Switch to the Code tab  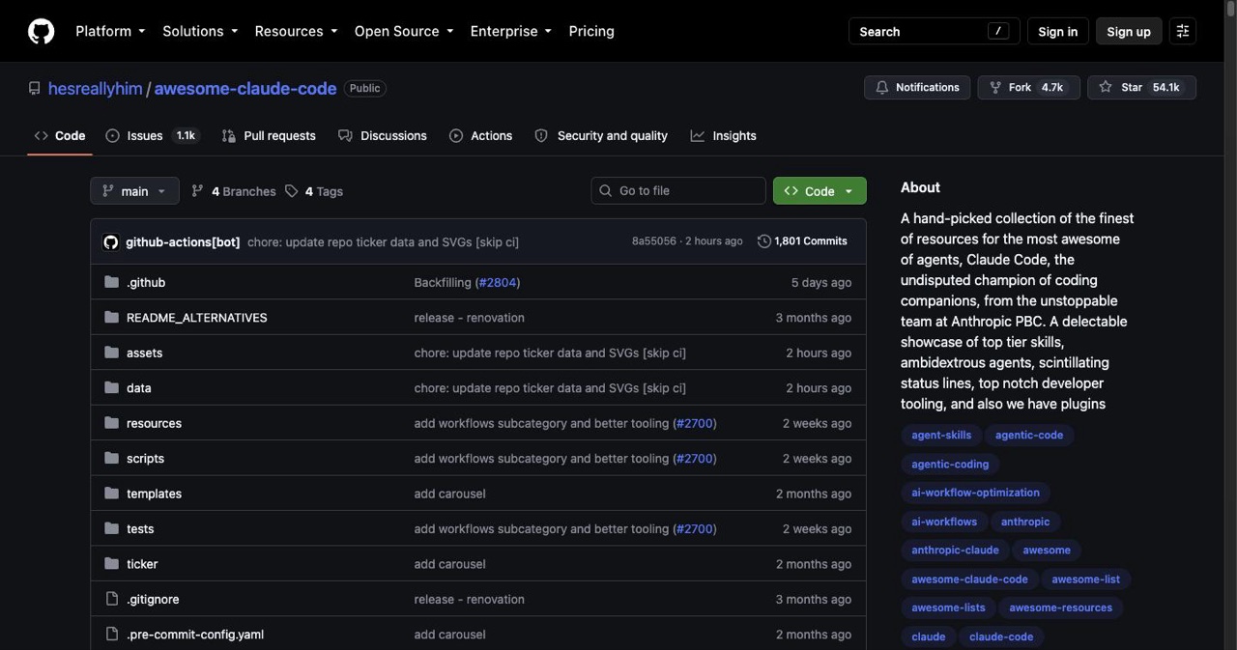coord(60,136)
